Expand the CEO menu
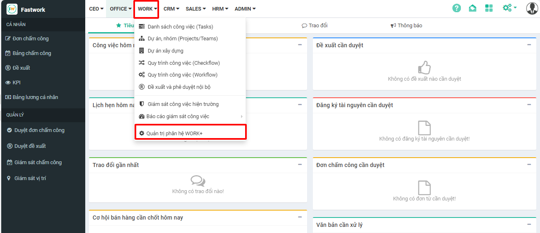 (96, 9)
